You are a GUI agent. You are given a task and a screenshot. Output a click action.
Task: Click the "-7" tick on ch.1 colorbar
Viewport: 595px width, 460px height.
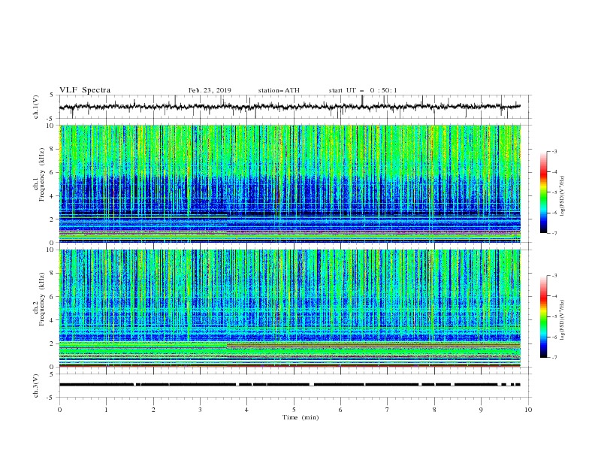[554, 233]
